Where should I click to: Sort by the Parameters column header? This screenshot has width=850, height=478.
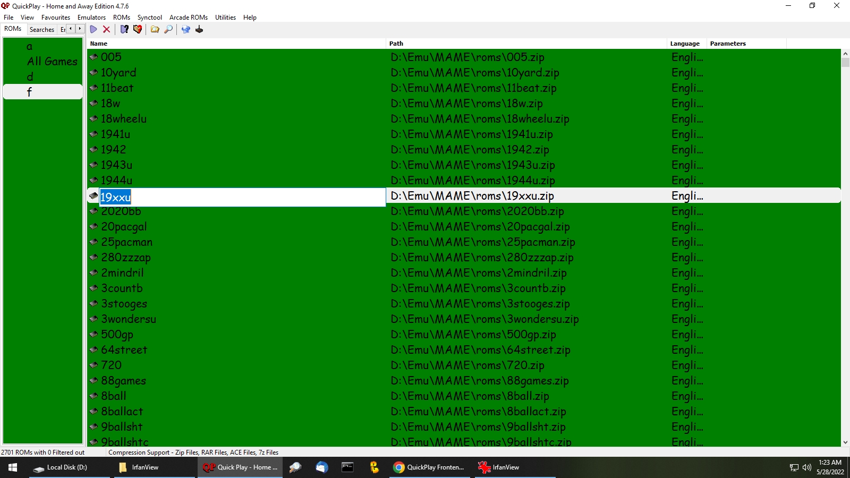pyautogui.click(x=747, y=44)
